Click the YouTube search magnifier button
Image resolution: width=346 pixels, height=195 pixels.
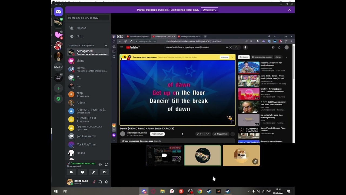237,47
